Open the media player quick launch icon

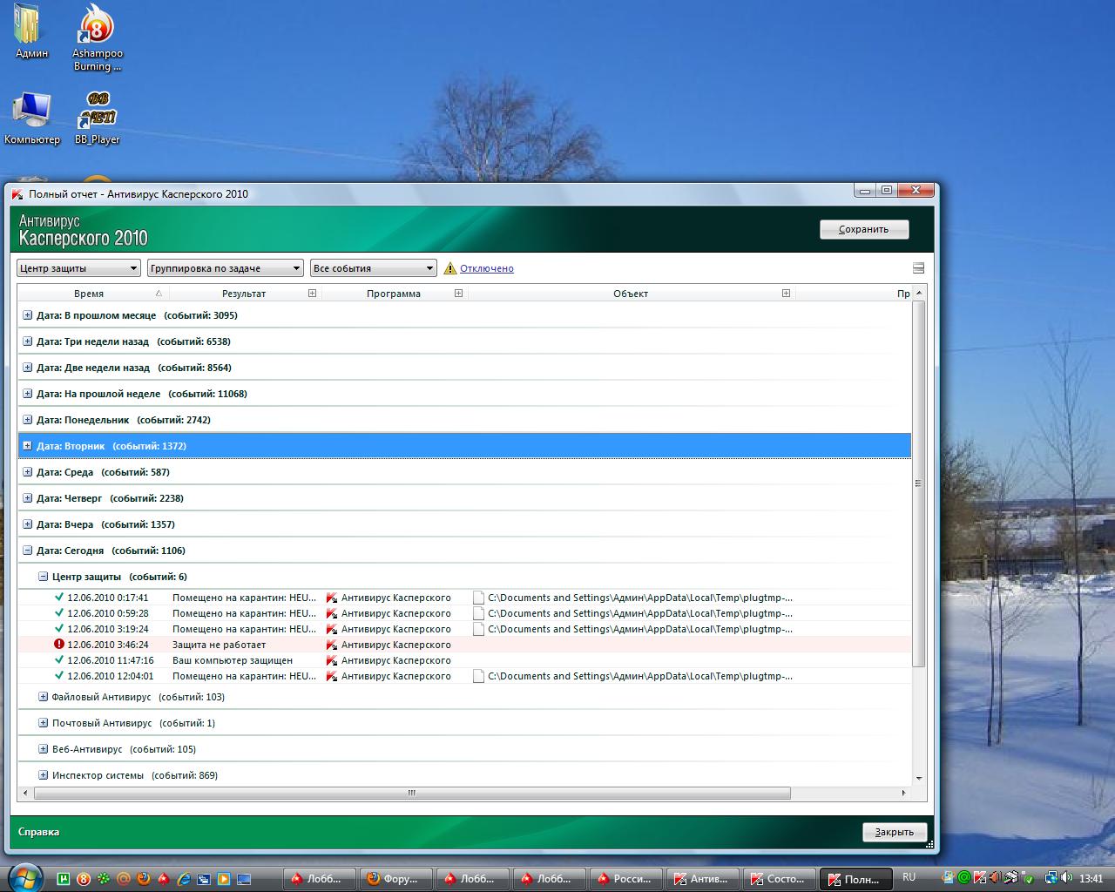pos(223,879)
